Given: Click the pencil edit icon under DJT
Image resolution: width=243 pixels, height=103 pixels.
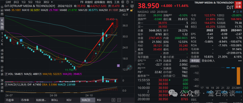Looking at the screenshot, I should point(234,12).
